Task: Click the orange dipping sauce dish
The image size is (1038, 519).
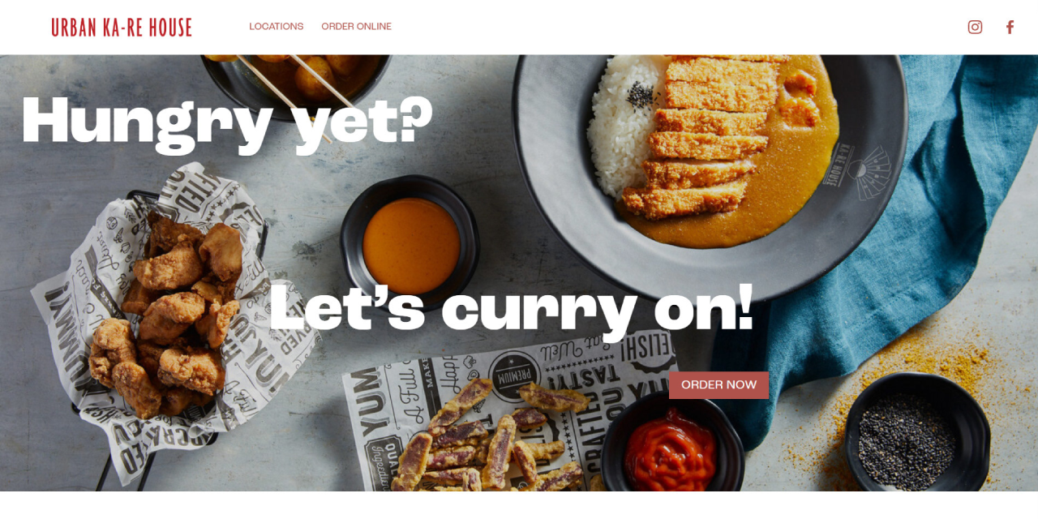Action: coord(410,243)
